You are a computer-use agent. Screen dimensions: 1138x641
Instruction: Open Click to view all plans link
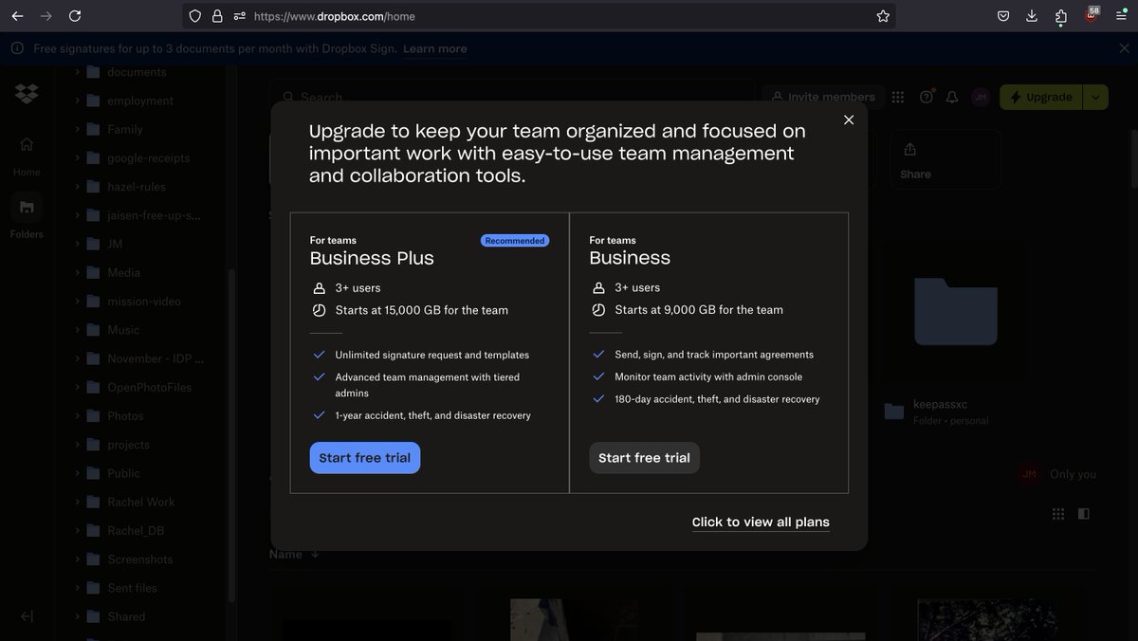761,522
